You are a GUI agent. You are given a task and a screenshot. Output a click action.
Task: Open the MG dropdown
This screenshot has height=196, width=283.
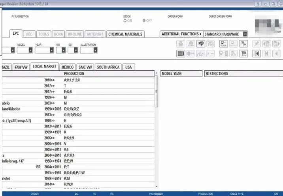(64, 50)
